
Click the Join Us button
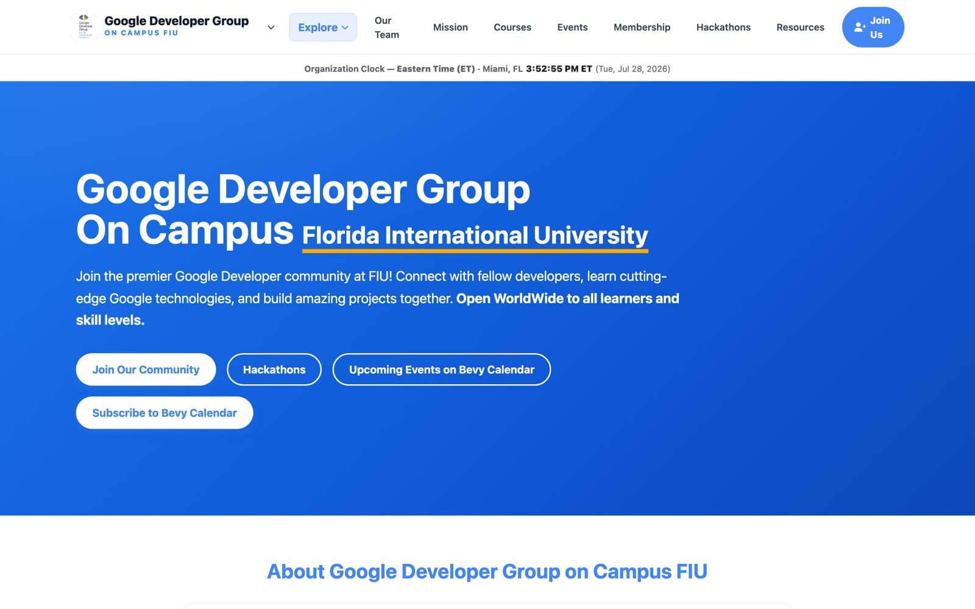873,27
